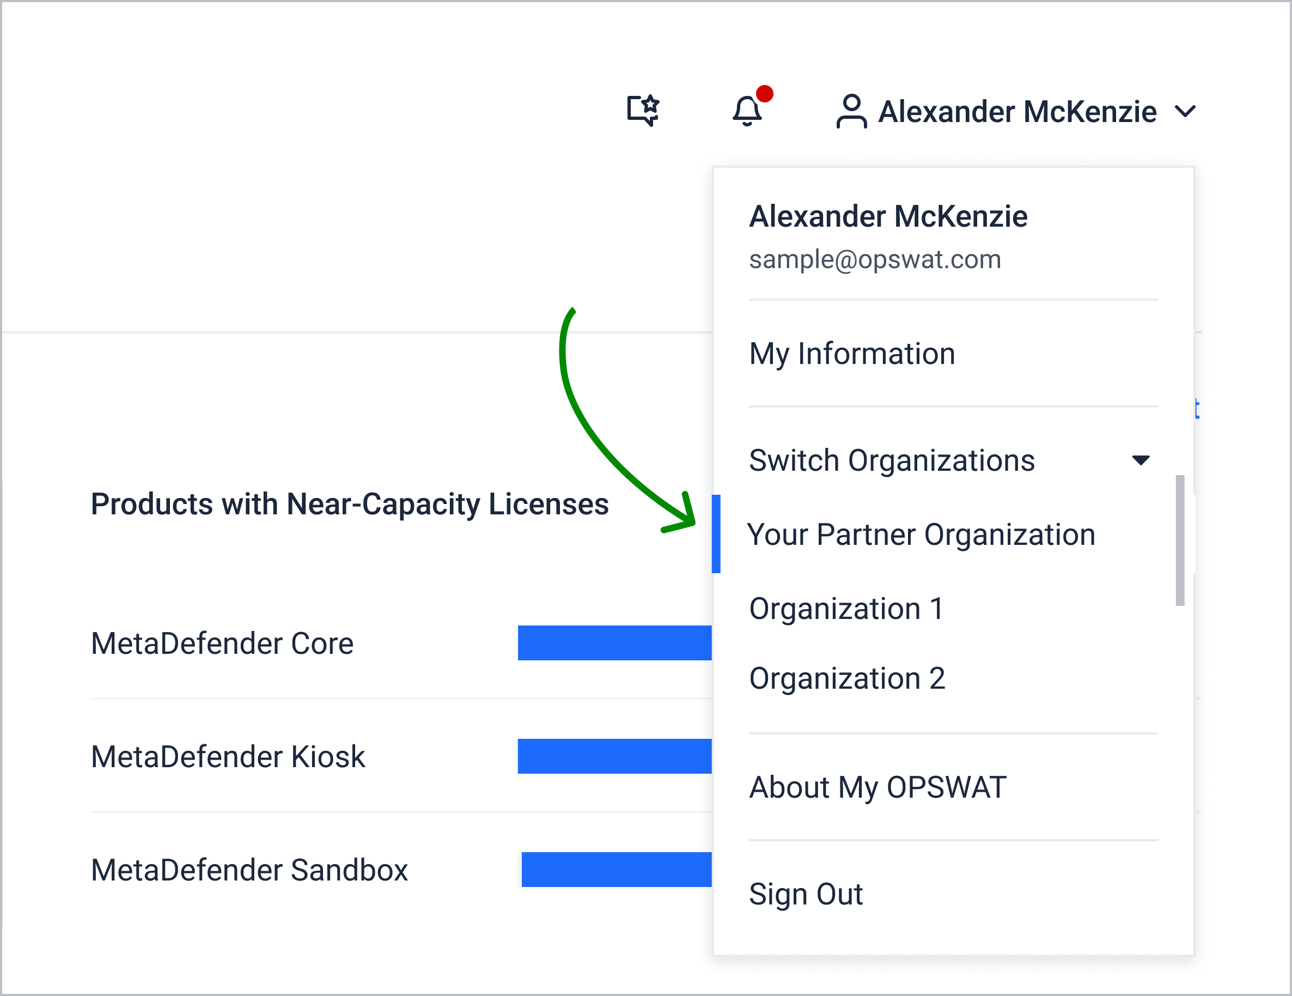Click the user profile avatar icon
The height and width of the screenshot is (996, 1292).
(851, 111)
